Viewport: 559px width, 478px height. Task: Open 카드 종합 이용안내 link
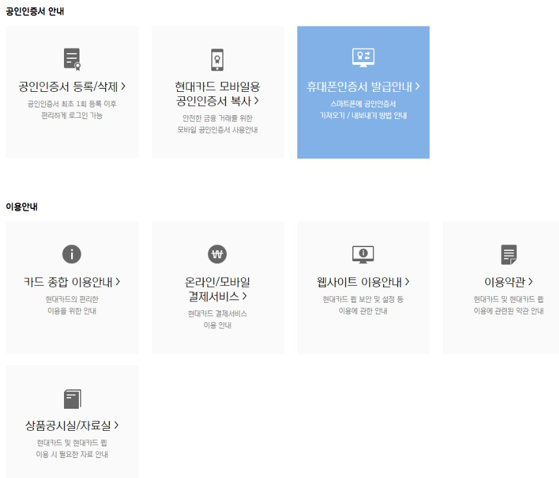72,282
